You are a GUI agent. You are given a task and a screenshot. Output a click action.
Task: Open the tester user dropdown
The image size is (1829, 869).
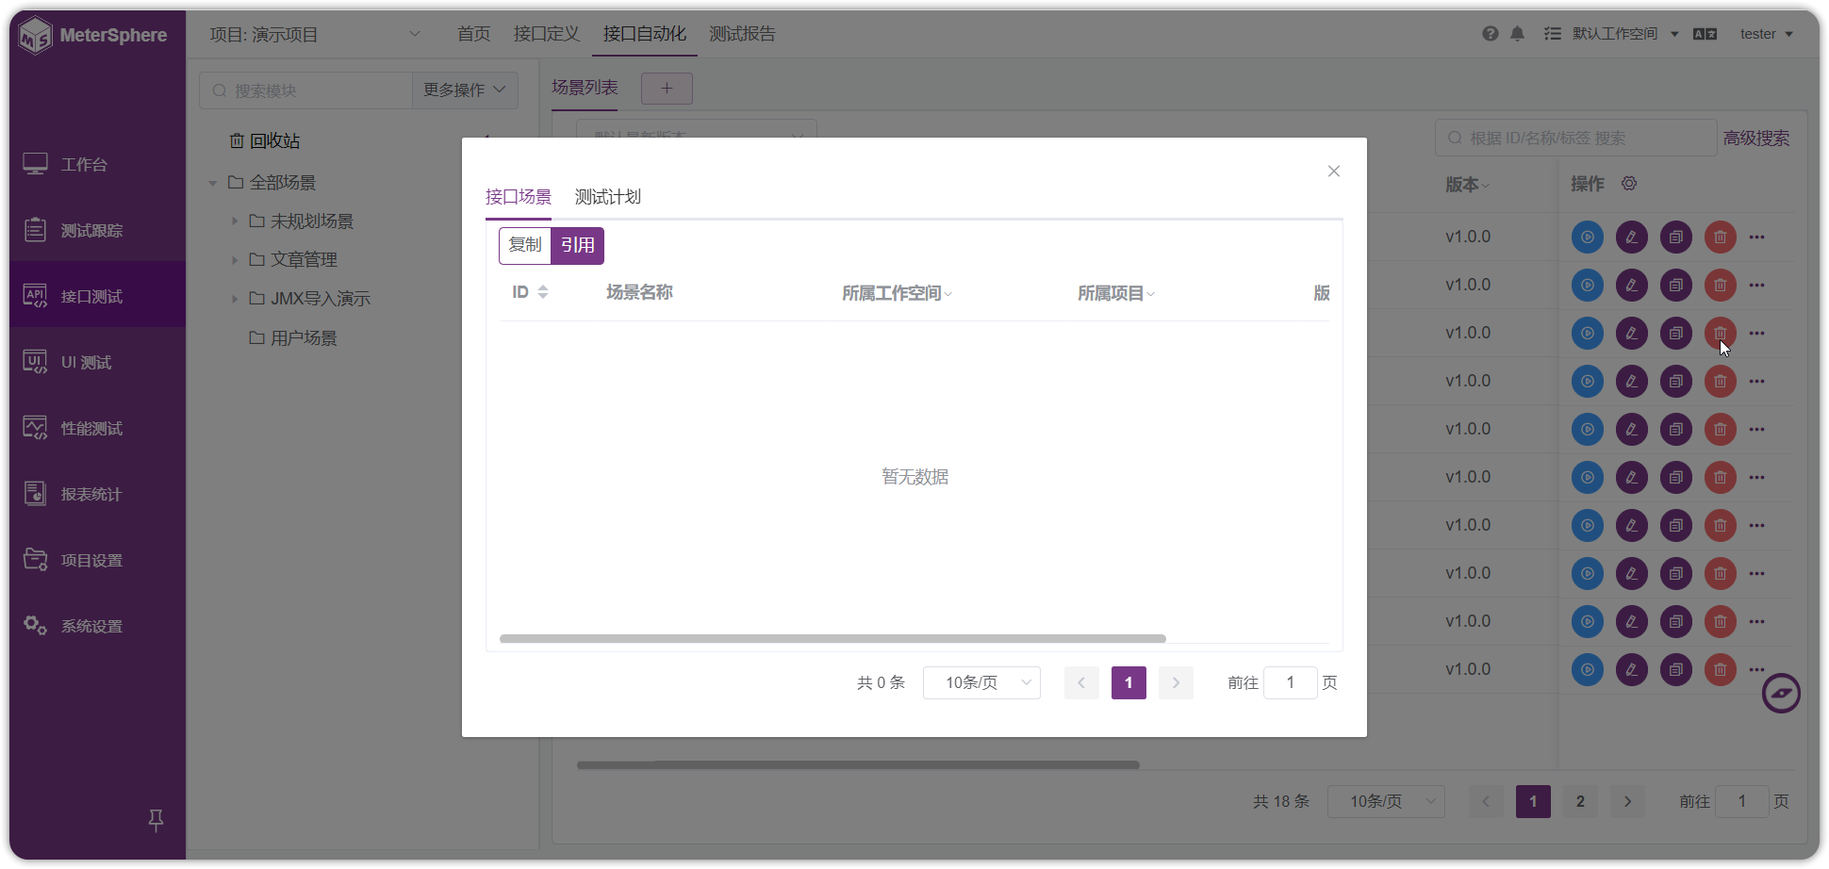(x=1766, y=34)
